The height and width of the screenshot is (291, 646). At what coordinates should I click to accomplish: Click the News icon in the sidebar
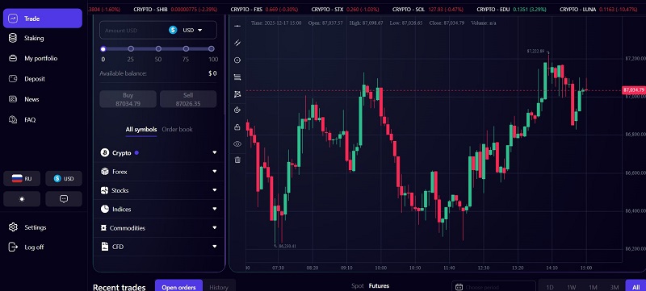pyautogui.click(x=13, y=99)
